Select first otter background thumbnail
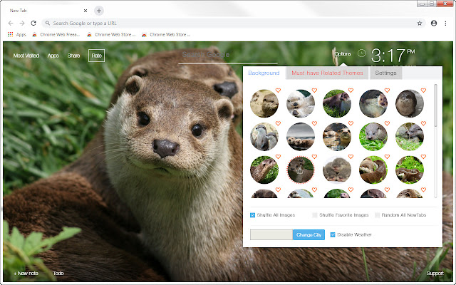The width and height of the screenshot is (456, 285). (x=264, y=103)
